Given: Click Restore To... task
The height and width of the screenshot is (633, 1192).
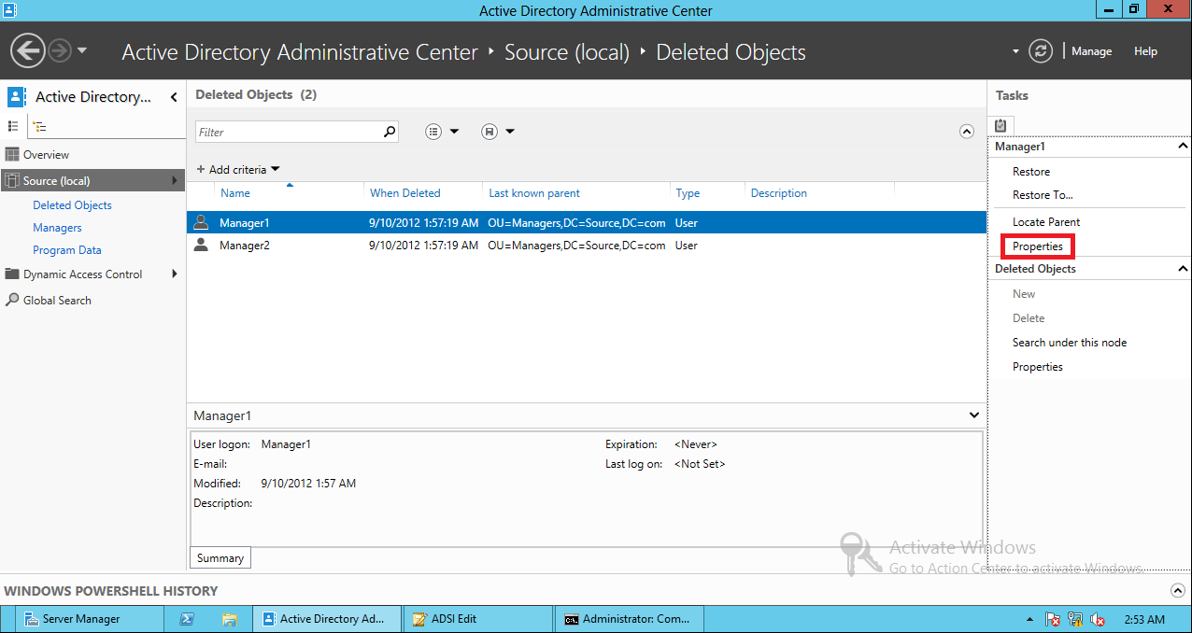Looking at the screenshot, I should pyautogui.click(x=1043, y=195).
